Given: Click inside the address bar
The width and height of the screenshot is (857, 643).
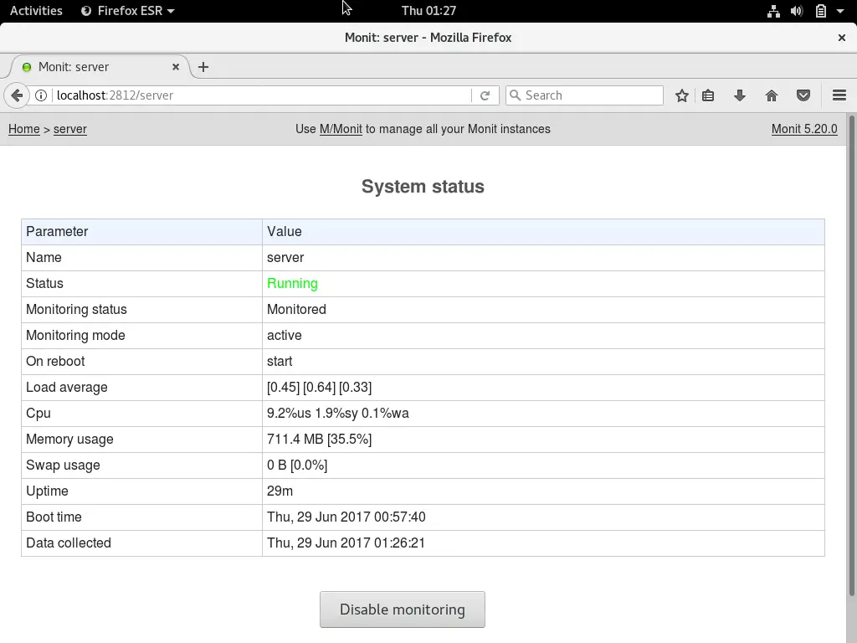Looking at the screenshot, I should point(251,95).
